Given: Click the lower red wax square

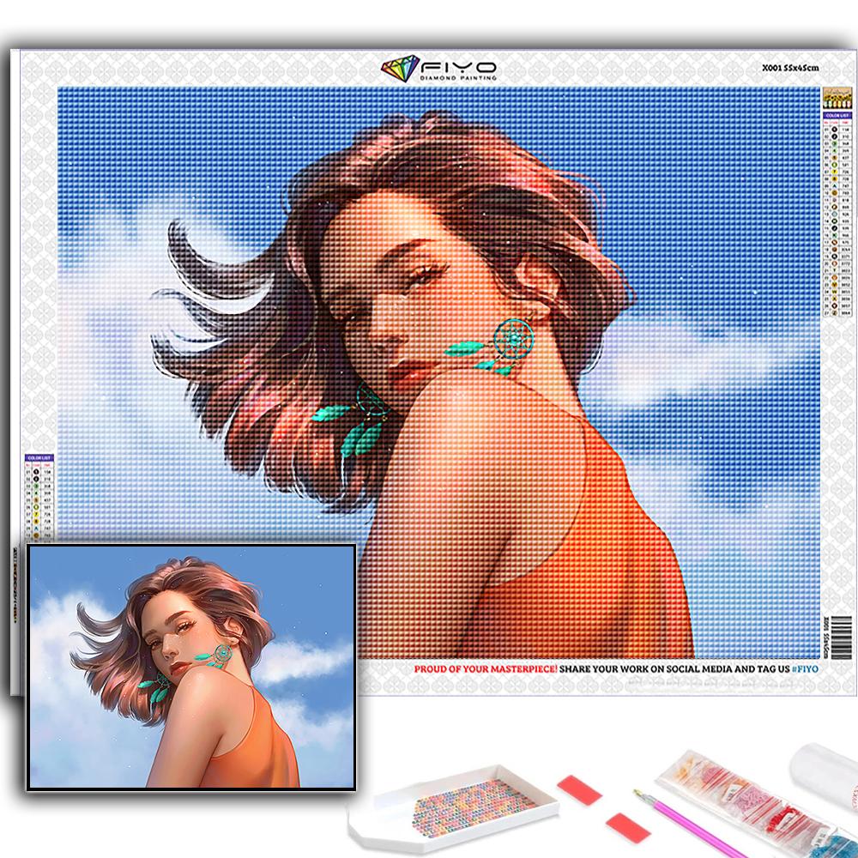Looking at the screenshot, I should (625, 826).
